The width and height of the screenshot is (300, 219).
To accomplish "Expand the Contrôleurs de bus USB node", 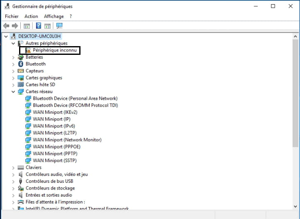I will (x=13, y=182).
